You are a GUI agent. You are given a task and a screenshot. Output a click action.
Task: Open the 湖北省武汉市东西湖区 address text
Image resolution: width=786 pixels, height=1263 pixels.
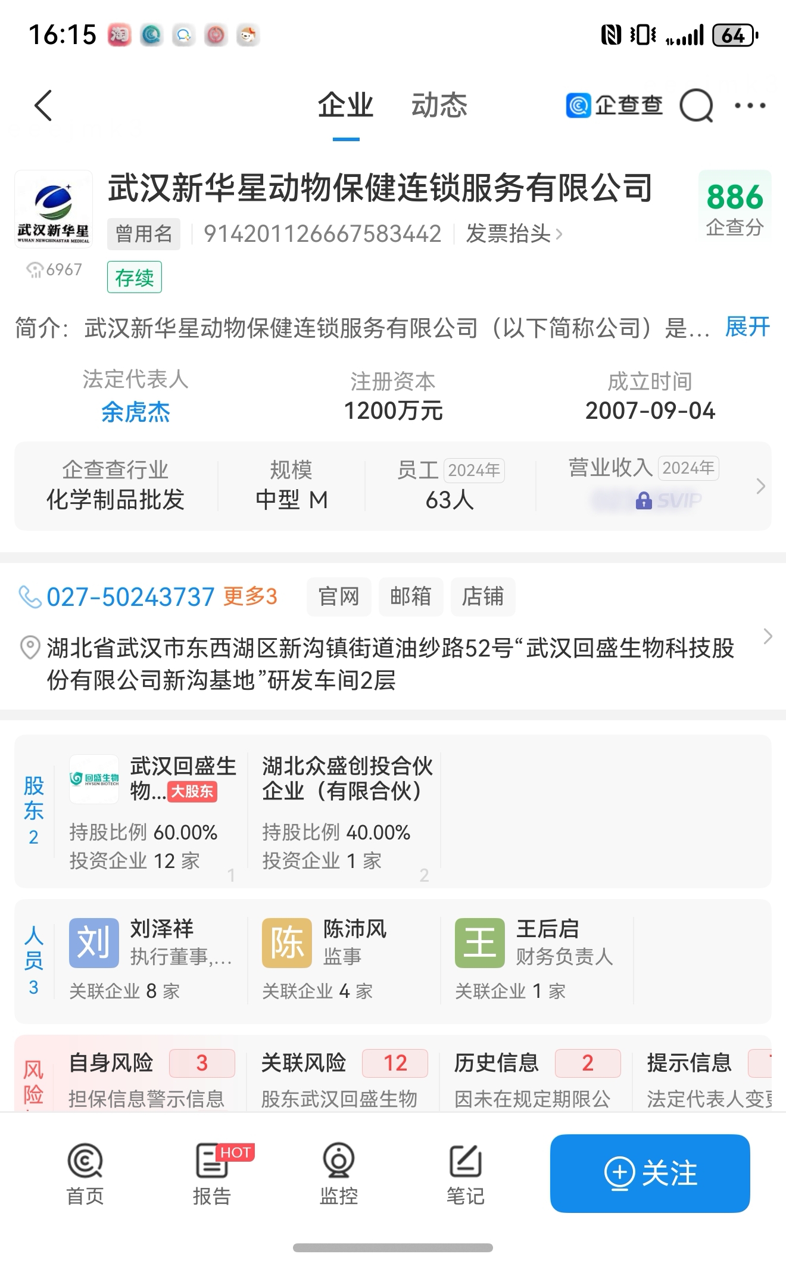(x=391, y=664)
